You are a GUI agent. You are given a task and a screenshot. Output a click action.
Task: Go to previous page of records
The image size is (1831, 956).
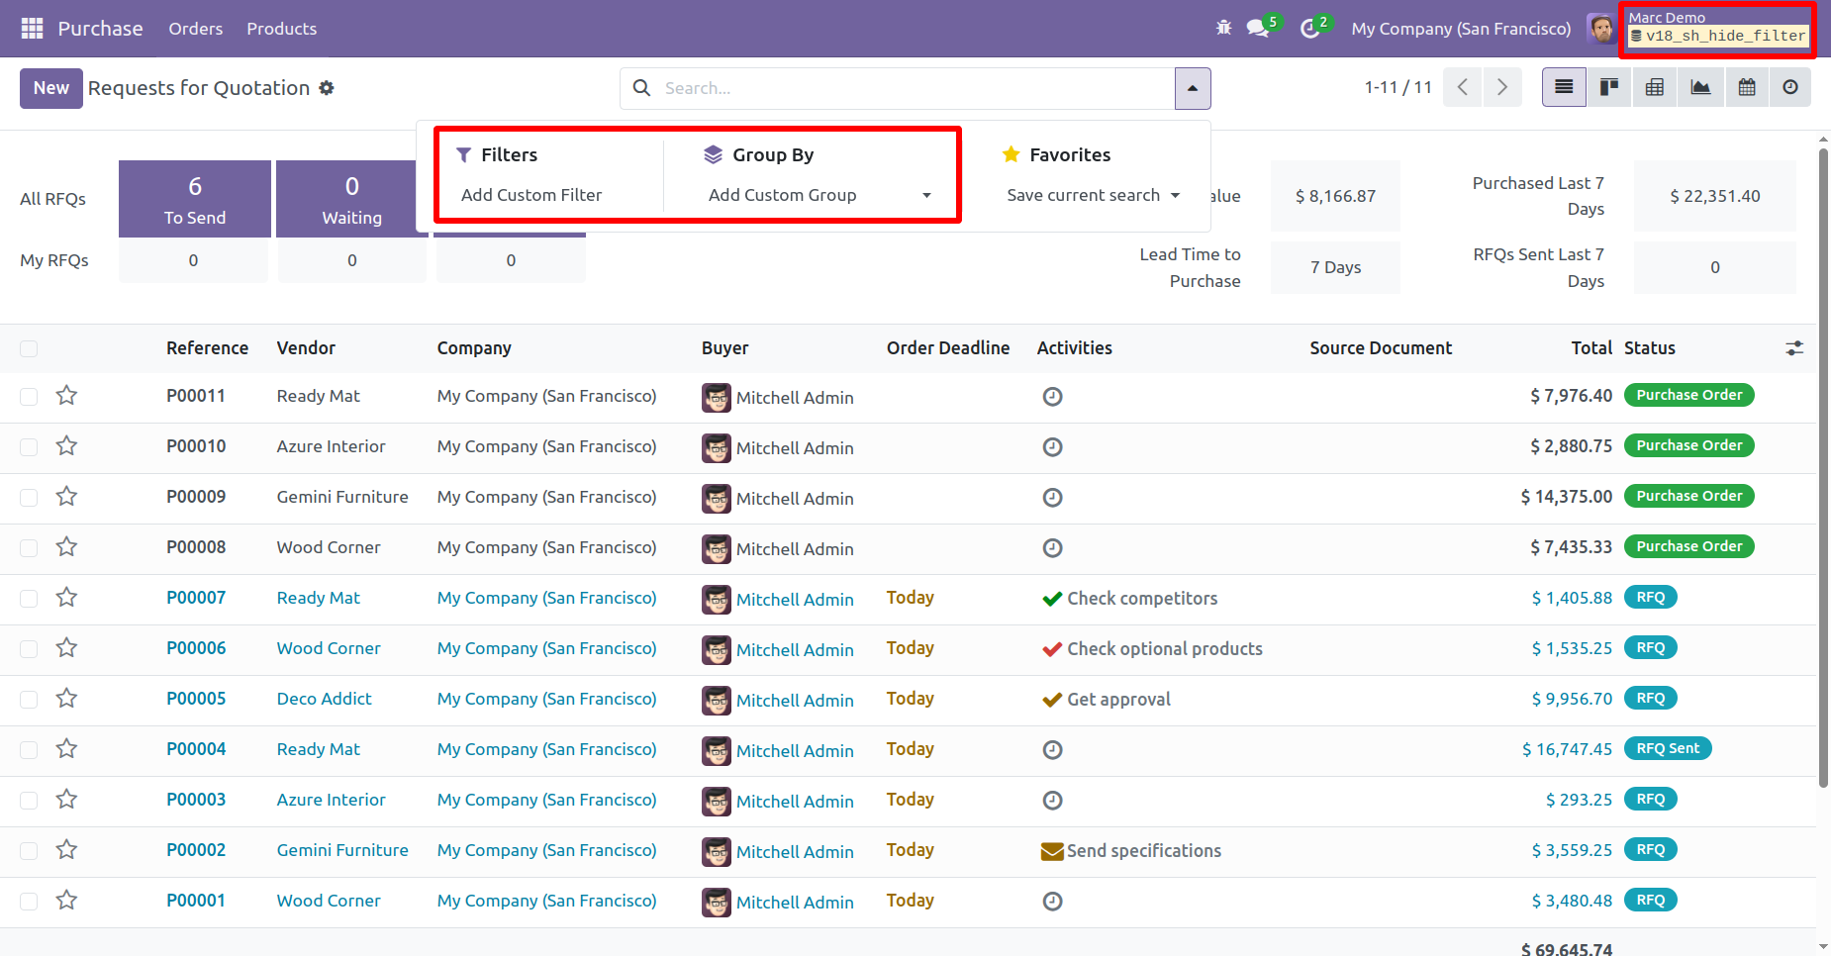[x=1462, y=87]
